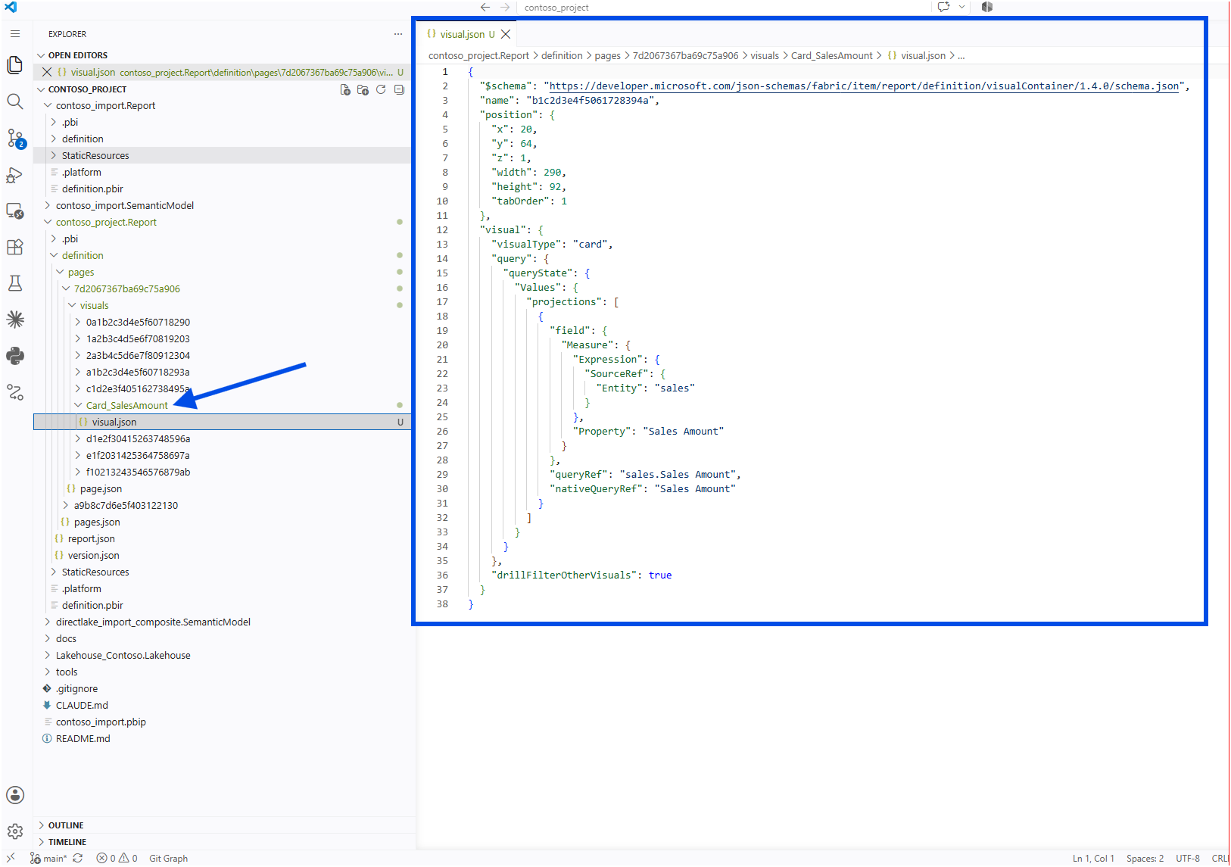Image resolution: width=1231 pixels, height=867 pixels.
Task: Close the visual.json editor tab
Action: pos(506,34)
